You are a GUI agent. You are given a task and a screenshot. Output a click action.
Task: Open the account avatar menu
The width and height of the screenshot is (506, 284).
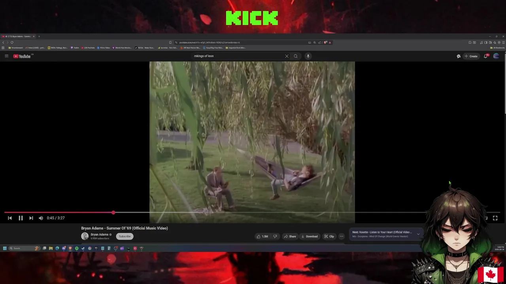coord(496,56)
